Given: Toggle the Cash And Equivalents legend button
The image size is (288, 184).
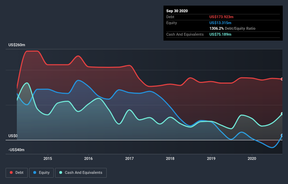Looking at the screenshot, I should tap(81, 173).
